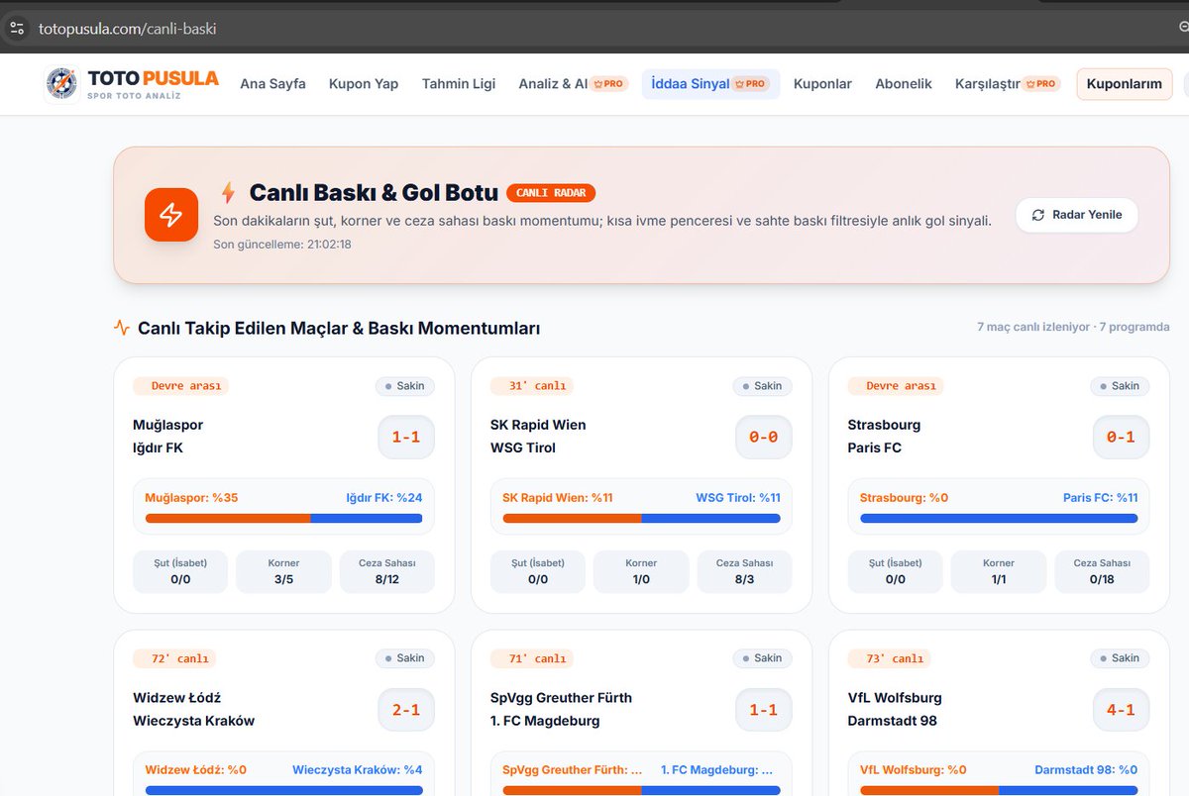Click the 0-1 score on Strasbourg card
1189x796 pixels.
pyautogui.click(x=1121, y=437)
